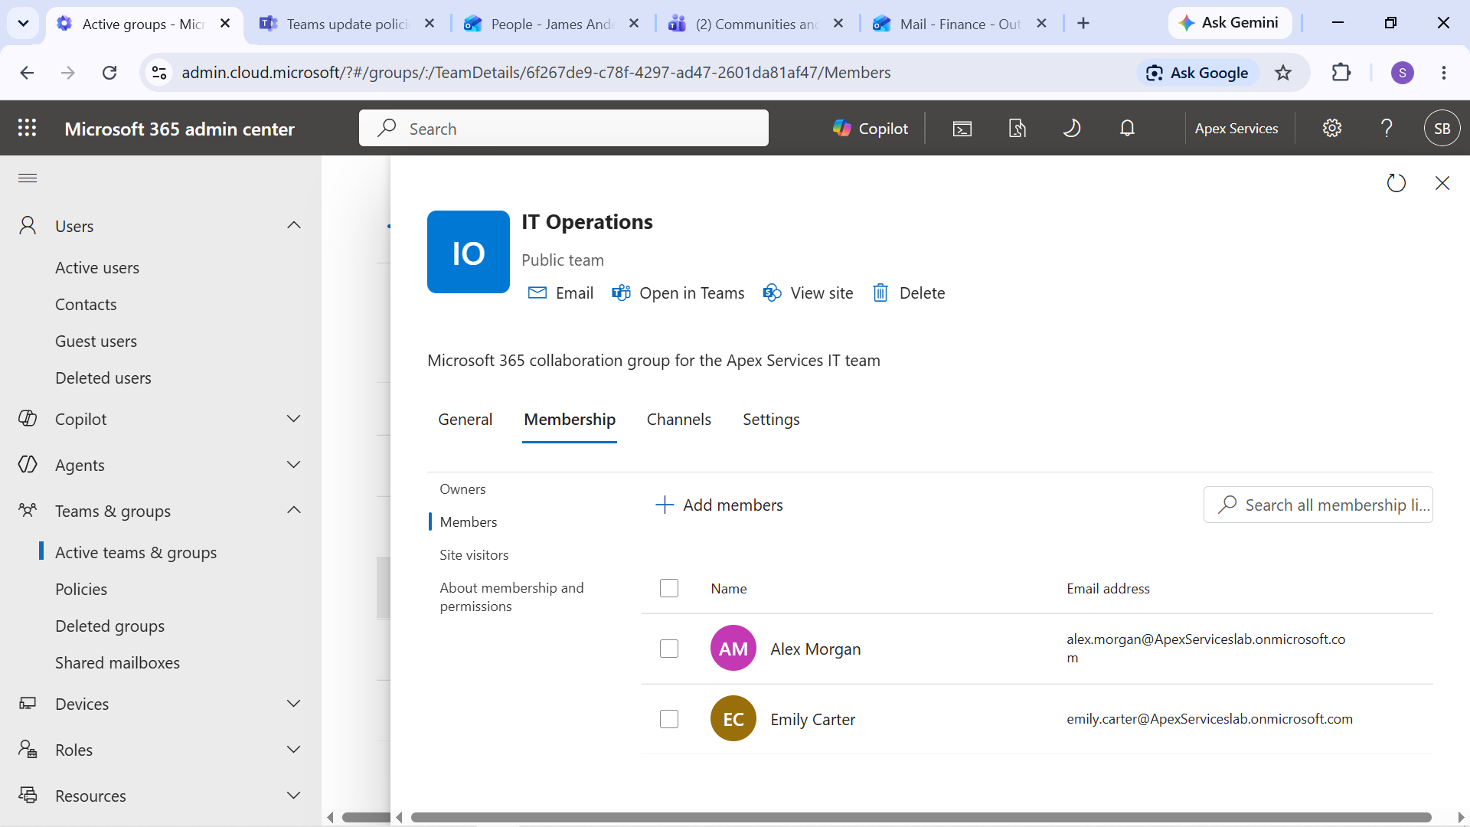Click Ask Gemini button
This screenshot has height=827, width=1470.
click(x=1230, y=23)
